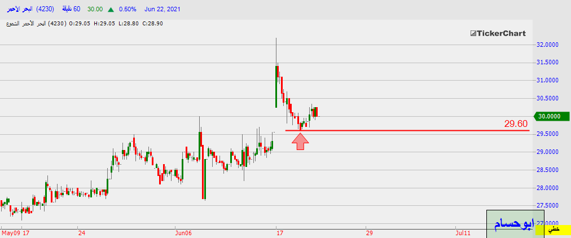
Task: Select the 29.0000 price axis label
Action: 548,152
